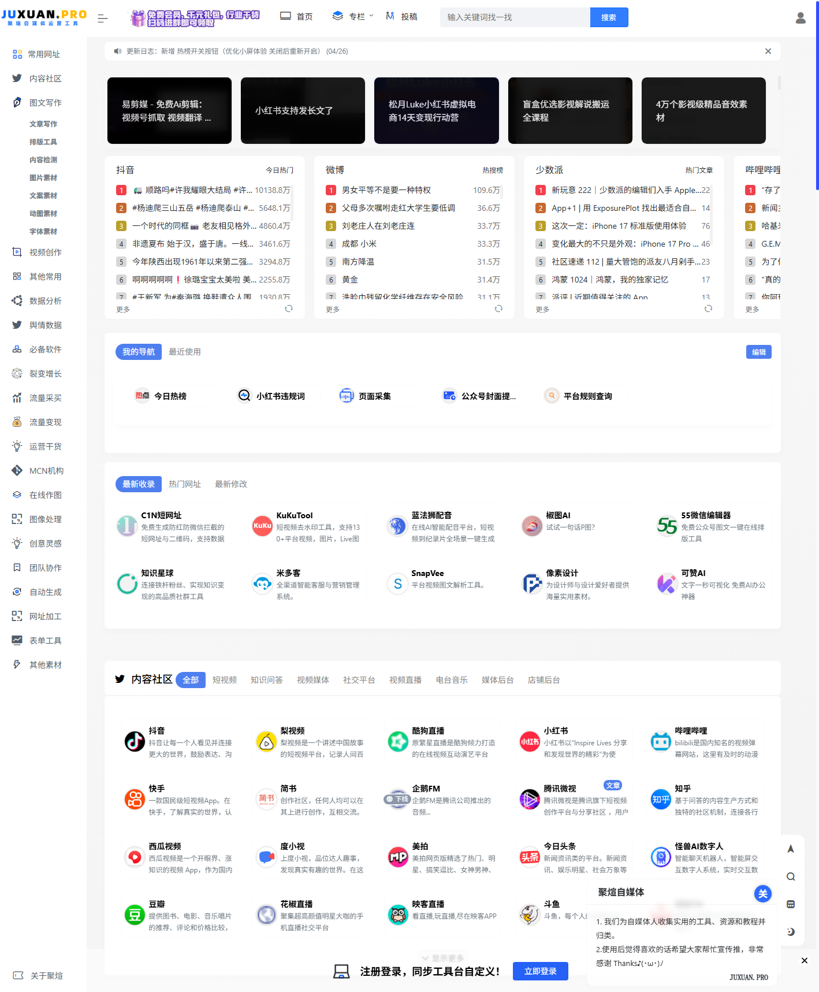Open the 酷狗直播 site icon

pyautogui.click(x=398, y=741)
